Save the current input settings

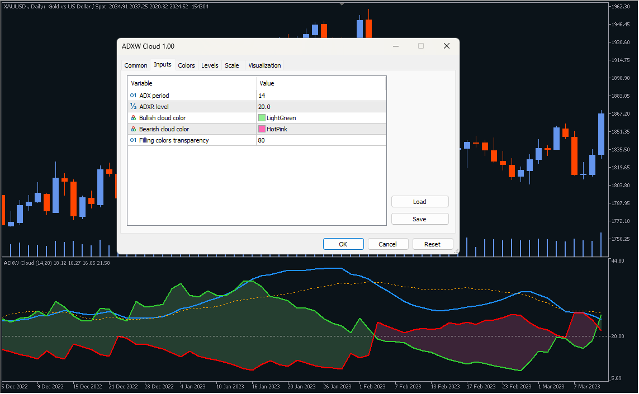420,219
